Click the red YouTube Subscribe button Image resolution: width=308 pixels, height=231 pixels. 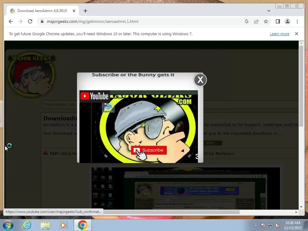[x=149, y=150]
